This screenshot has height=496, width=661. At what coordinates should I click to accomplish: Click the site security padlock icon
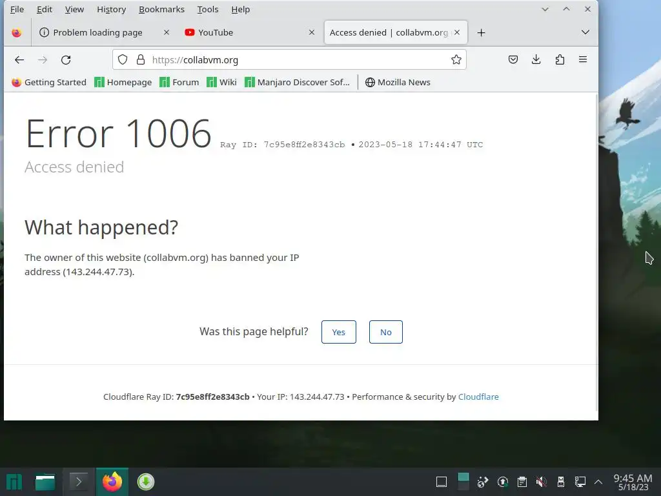pyautogui.click(x=141, y=60)
